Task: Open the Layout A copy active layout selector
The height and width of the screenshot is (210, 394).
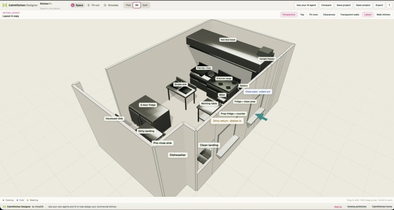Action: pos(11,16)
